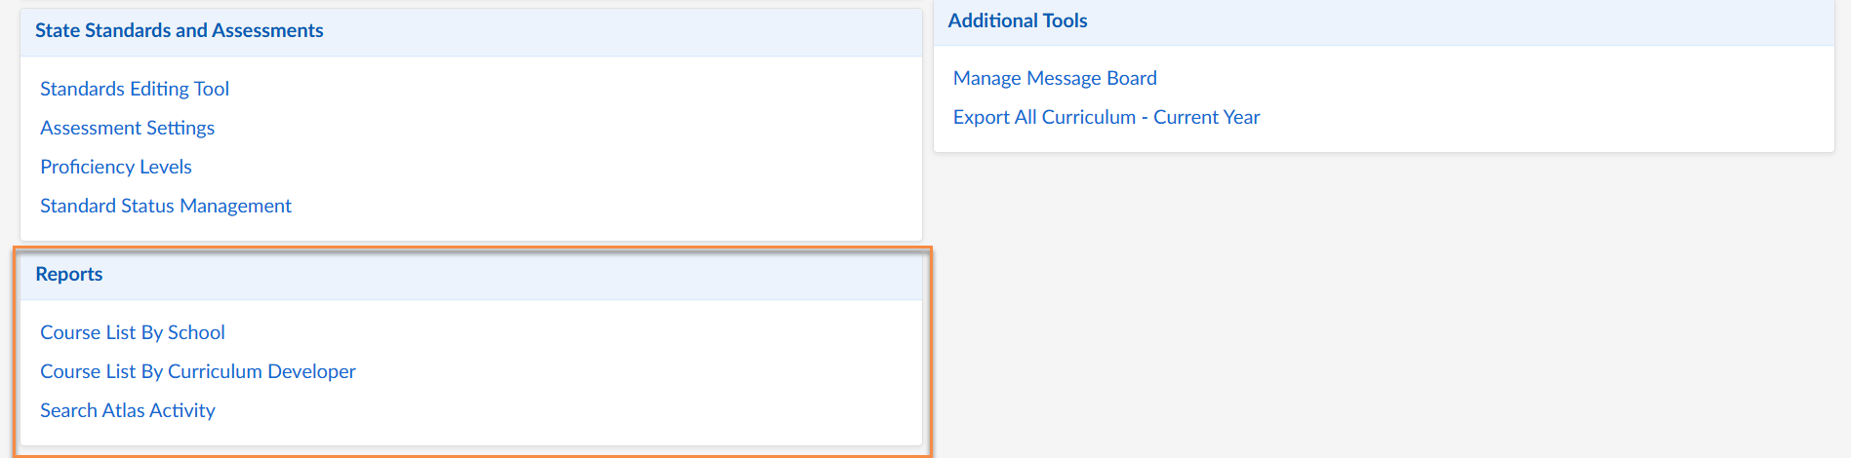Click the Additional Tools panel heading

[x=1018, y=20]
